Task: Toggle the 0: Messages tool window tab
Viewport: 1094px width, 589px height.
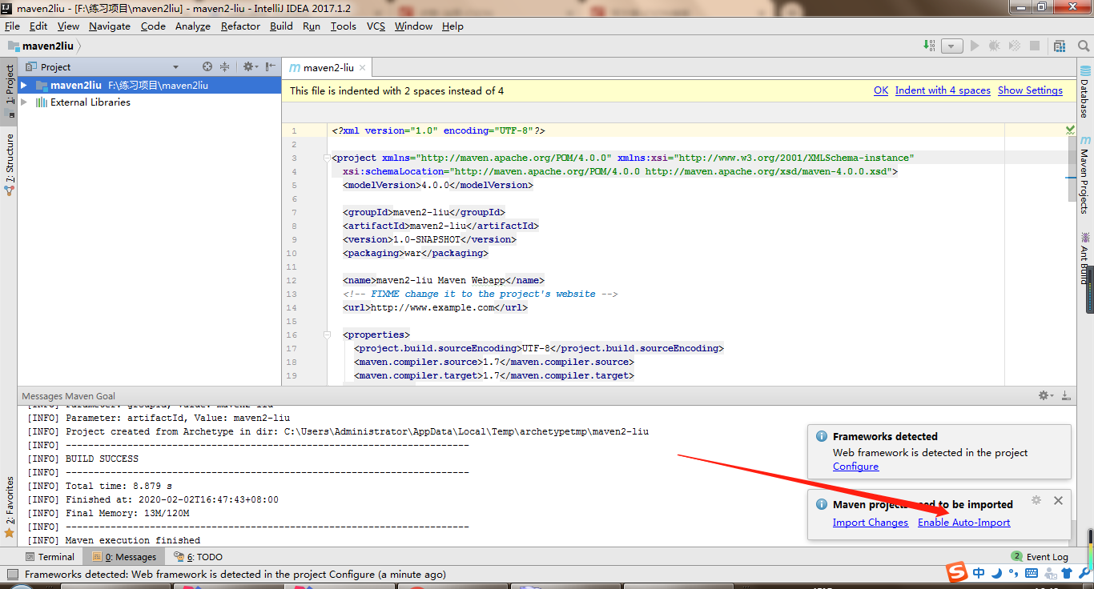Action: point(124,557)
